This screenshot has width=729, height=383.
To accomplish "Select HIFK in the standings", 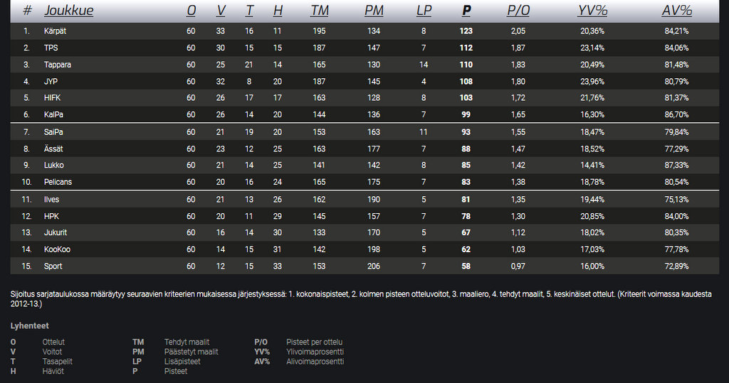I will [x=53, y=97].
